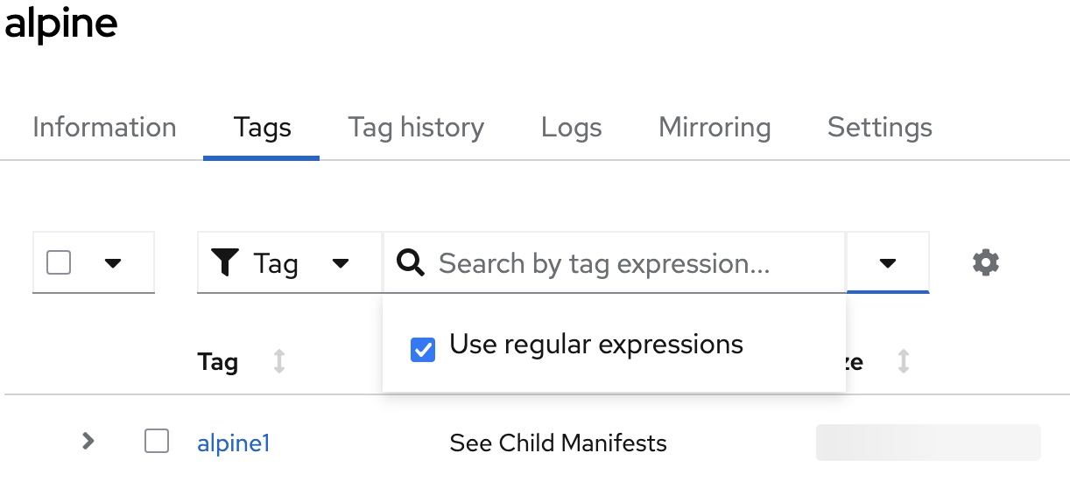Image resolution: width=1070 pixels, height=481 pixels.
Task: Toggle Use regular expressions checkbox
Action: click(x=423, y=350)
